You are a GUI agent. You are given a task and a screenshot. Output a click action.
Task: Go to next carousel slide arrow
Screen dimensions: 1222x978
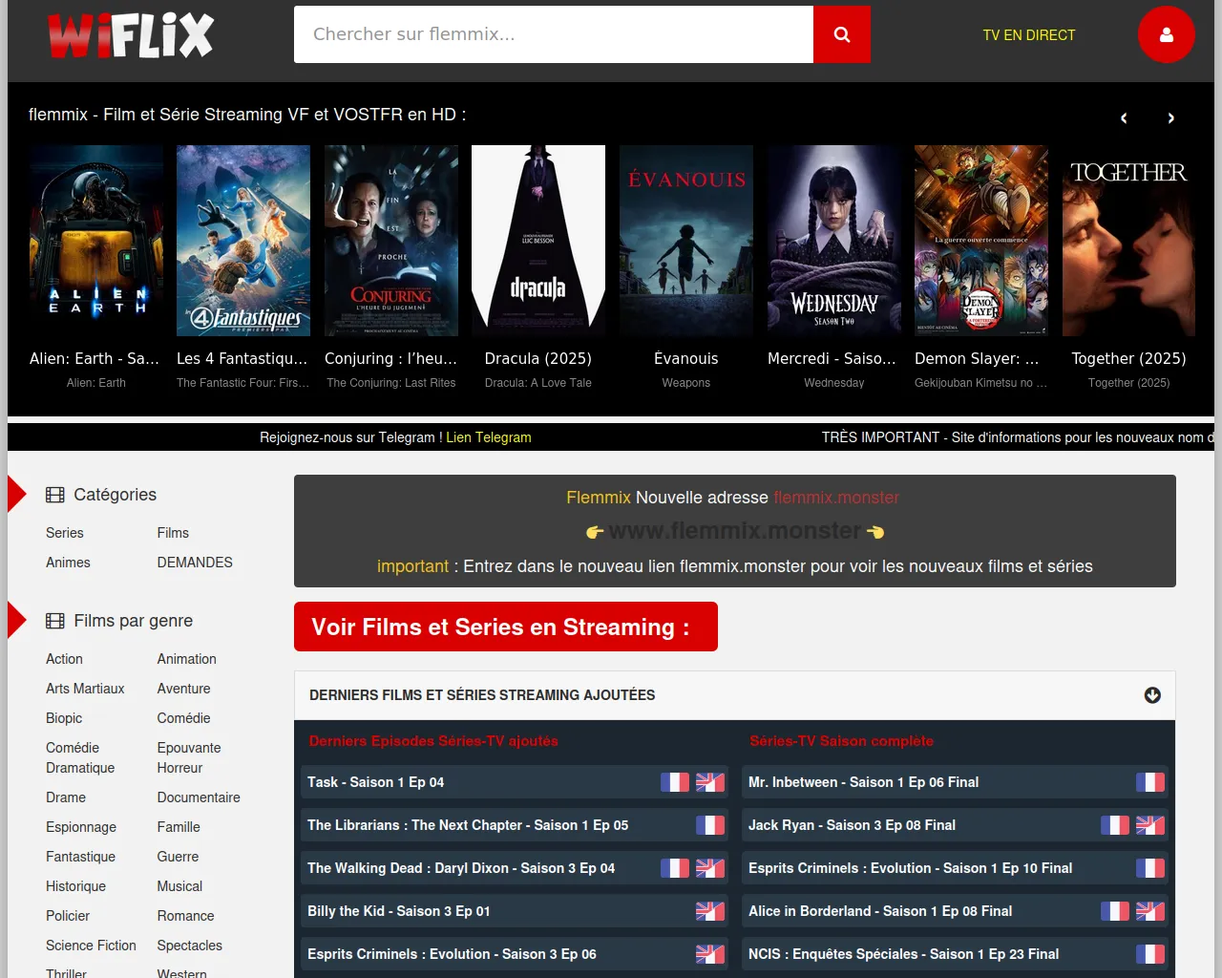coord(1171,118)
